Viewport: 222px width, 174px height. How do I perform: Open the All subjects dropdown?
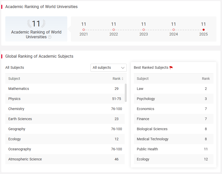click(109, 68)
